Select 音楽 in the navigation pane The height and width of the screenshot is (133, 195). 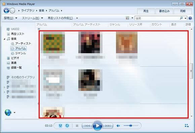pos(14,39)
